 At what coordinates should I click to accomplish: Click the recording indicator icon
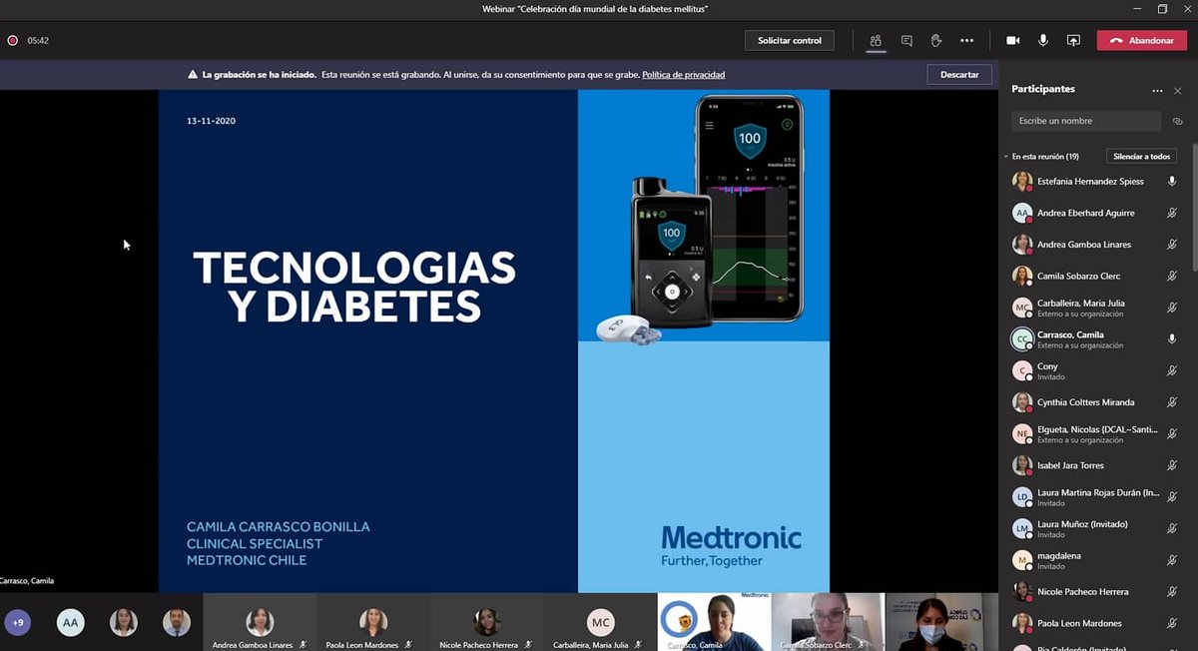(13, 41)
